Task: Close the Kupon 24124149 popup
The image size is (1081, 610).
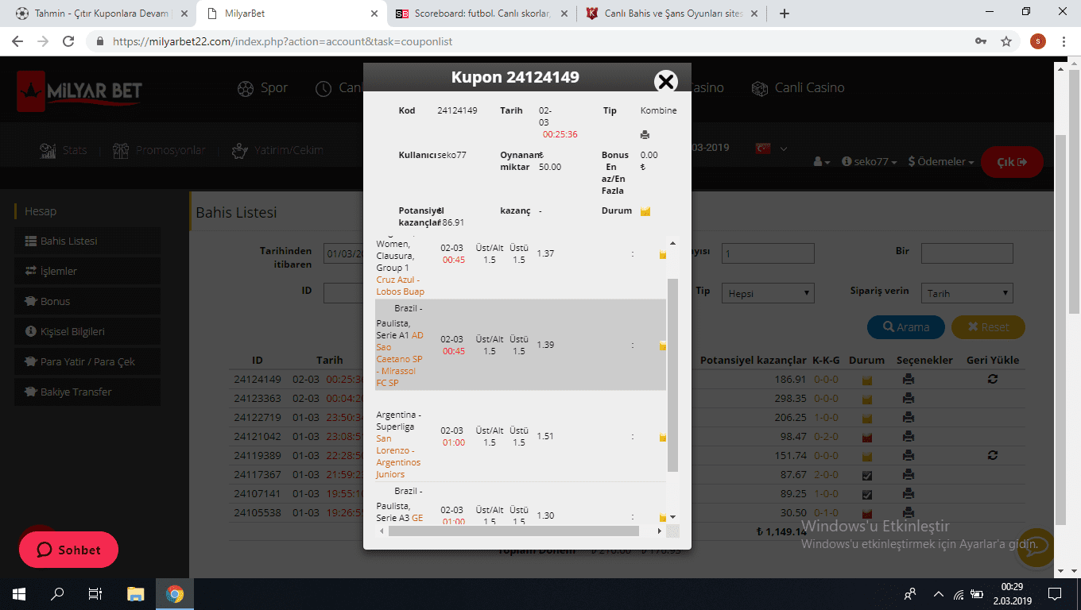Action: (665, 80)
